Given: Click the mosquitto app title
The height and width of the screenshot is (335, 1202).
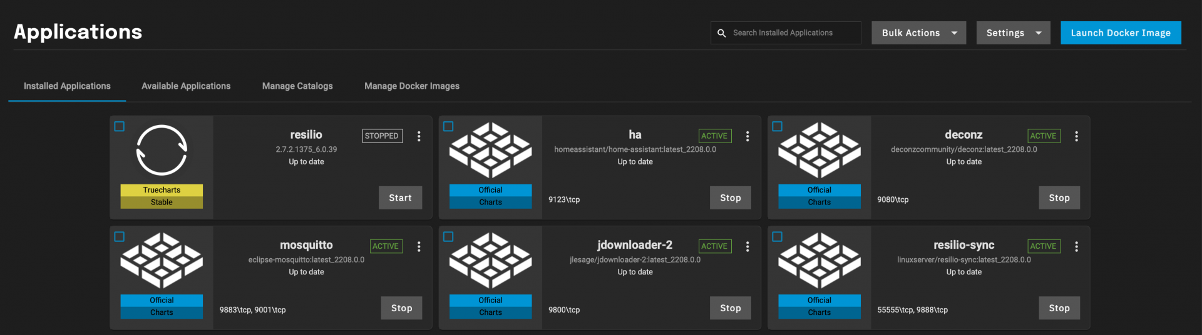Looking at the screenshot, I should [306, 246].
